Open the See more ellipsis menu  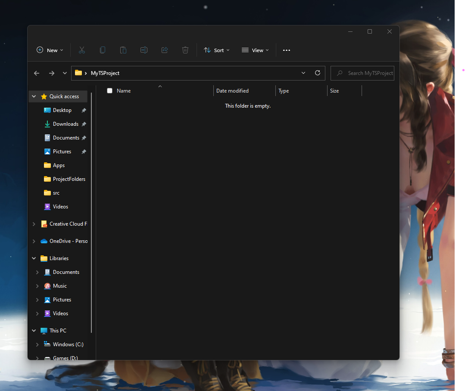[x=287, y=50]
